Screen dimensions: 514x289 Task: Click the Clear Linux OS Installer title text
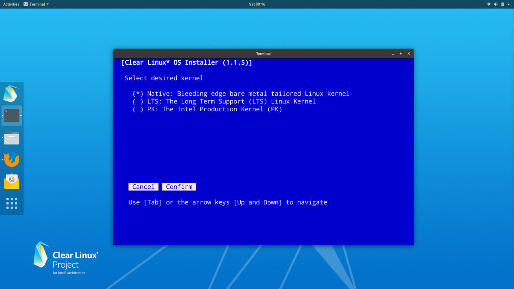click(187, 62)
